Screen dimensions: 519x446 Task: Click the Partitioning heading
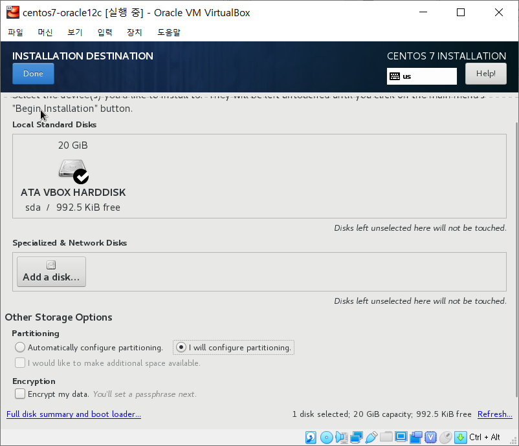(36, 334)
